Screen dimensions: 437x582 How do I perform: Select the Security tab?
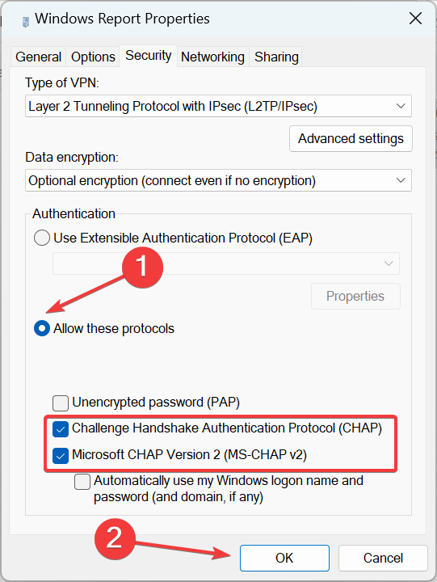click(148, 56)
